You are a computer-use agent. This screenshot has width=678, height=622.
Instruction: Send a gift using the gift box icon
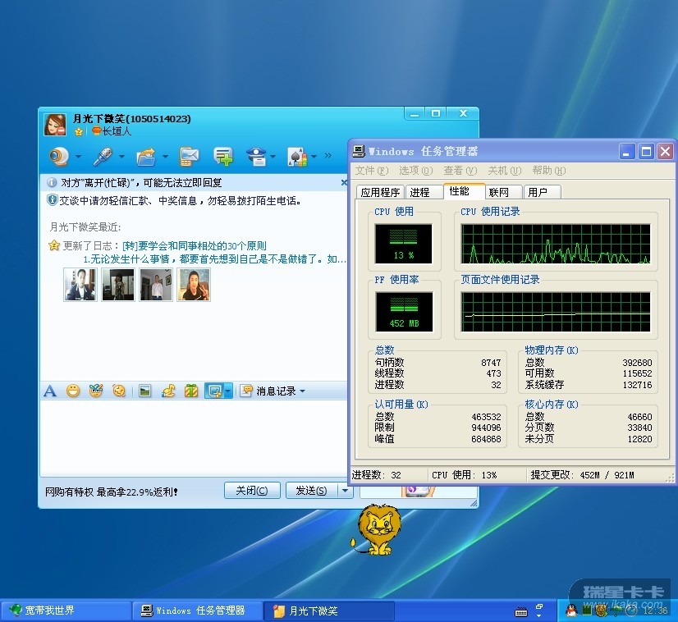click(191, 391)
